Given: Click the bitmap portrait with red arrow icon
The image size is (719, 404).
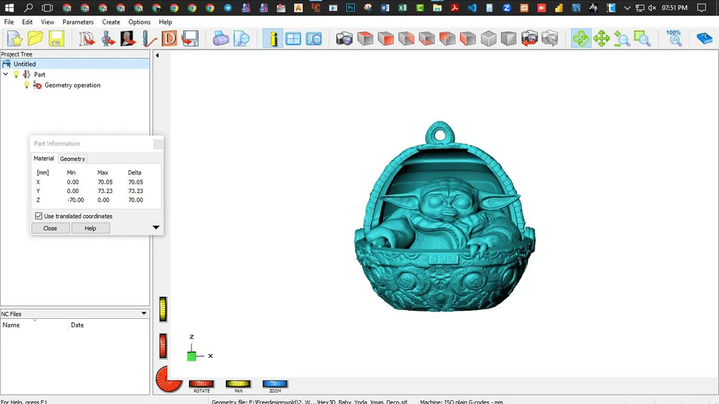Looking at the screenshot, I should pyautogui.click(x=128, y=39).
